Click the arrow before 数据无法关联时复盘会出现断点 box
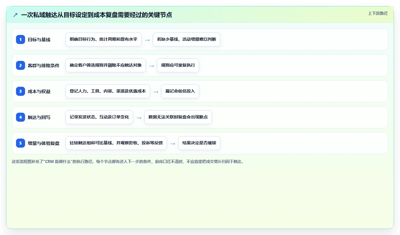The height and width of the screenshot is (235, 400). (139, 117)
